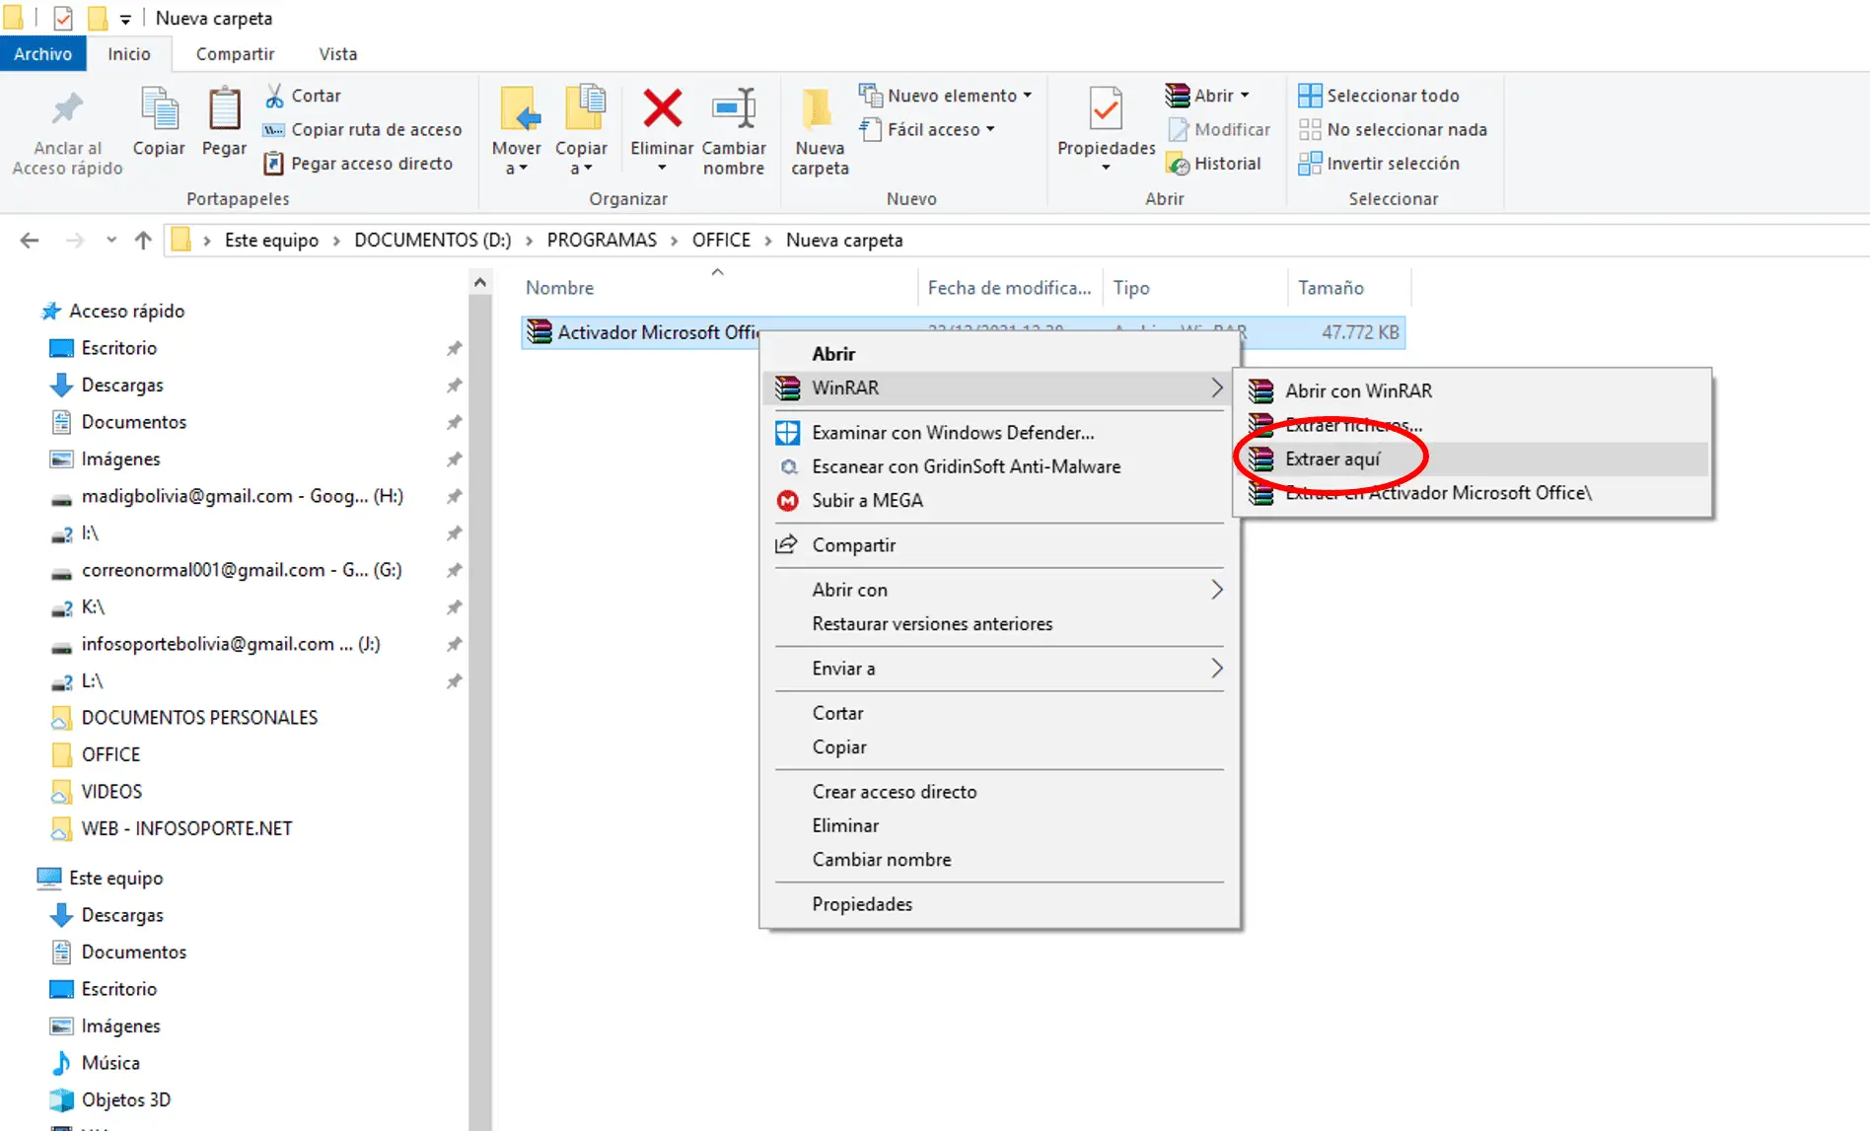
Task: Switch to the Inicio tab
Action: 129,54
